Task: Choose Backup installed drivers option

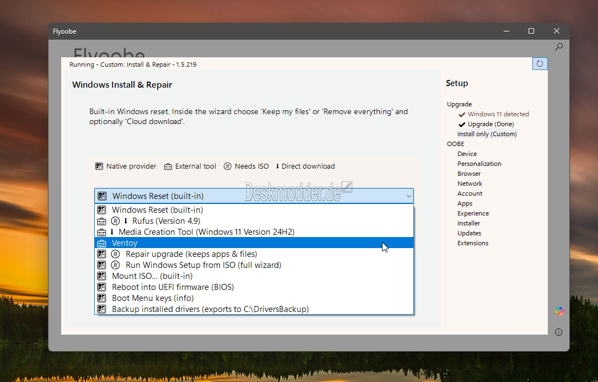Action: click(x=254, y=309)
